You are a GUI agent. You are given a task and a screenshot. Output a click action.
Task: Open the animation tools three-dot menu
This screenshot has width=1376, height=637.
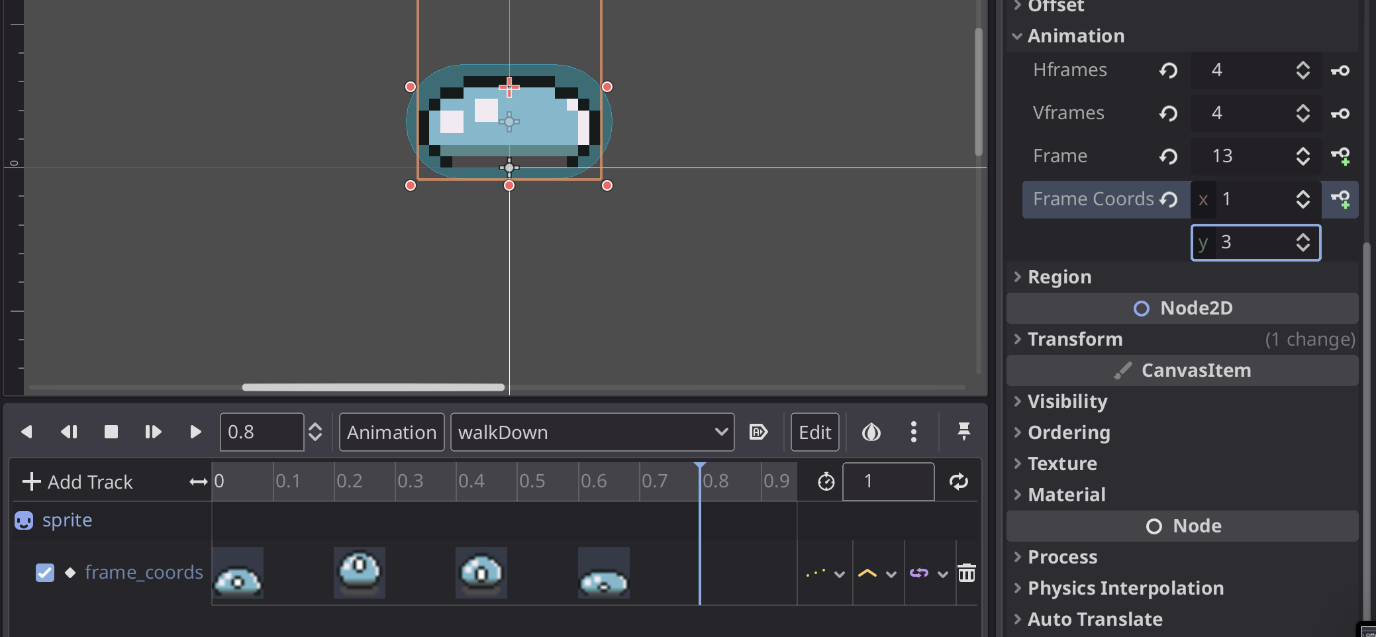pyautogui.click(x=914, y=432)
